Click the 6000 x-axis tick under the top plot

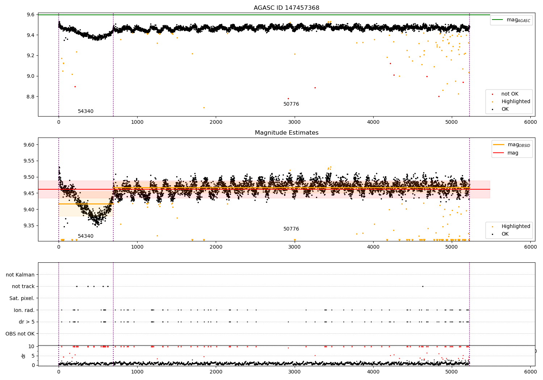[530, 122]
